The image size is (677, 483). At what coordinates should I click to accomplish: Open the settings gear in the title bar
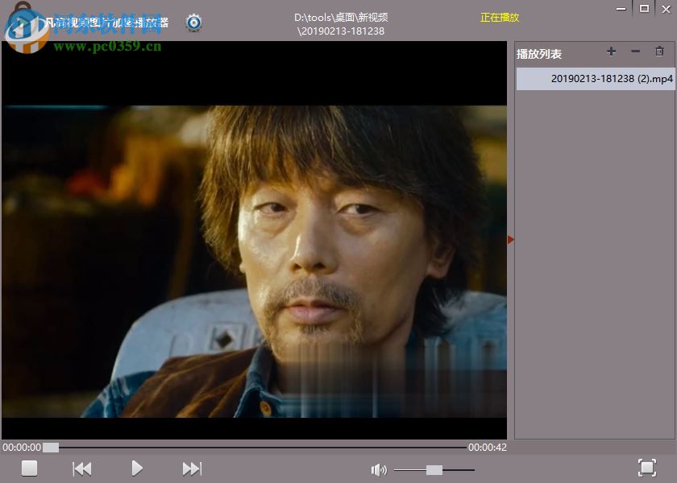click(x=193, y=23)
